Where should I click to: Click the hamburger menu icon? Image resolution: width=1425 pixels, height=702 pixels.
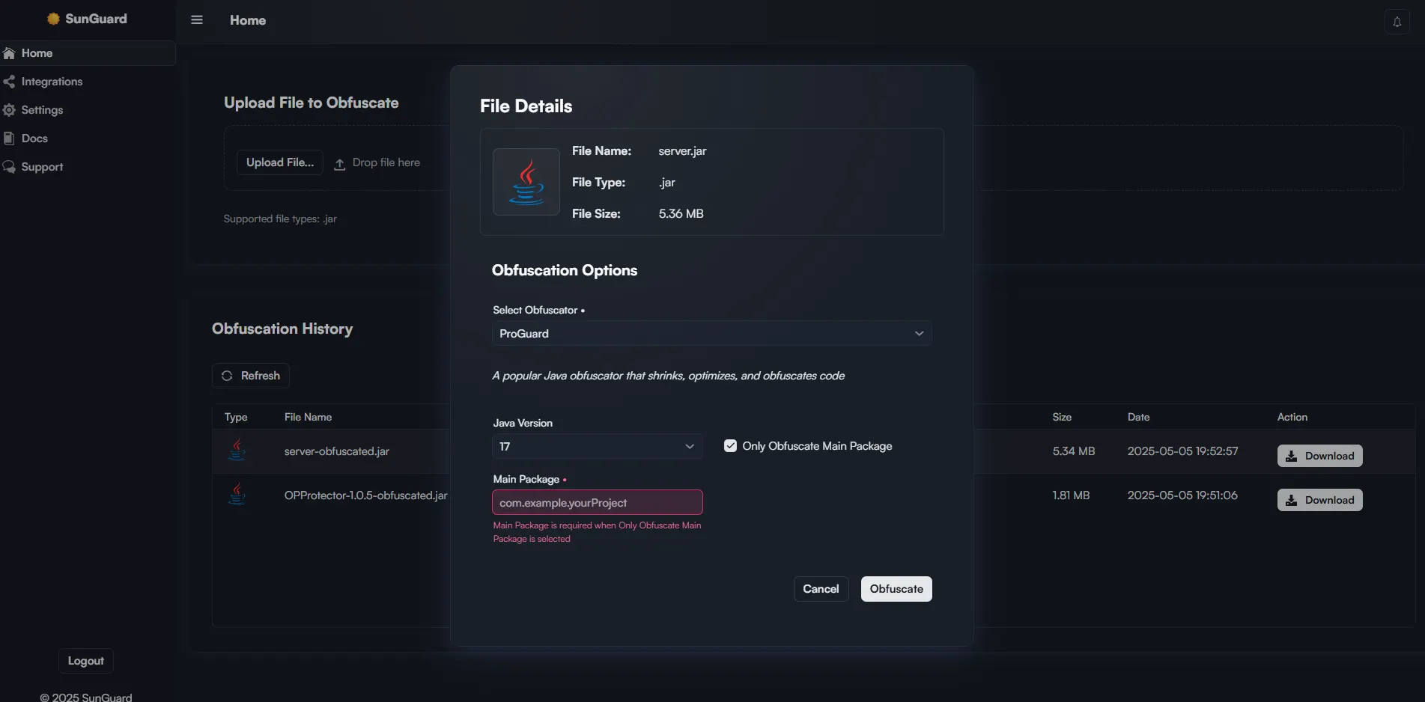(x=197, y=20)
